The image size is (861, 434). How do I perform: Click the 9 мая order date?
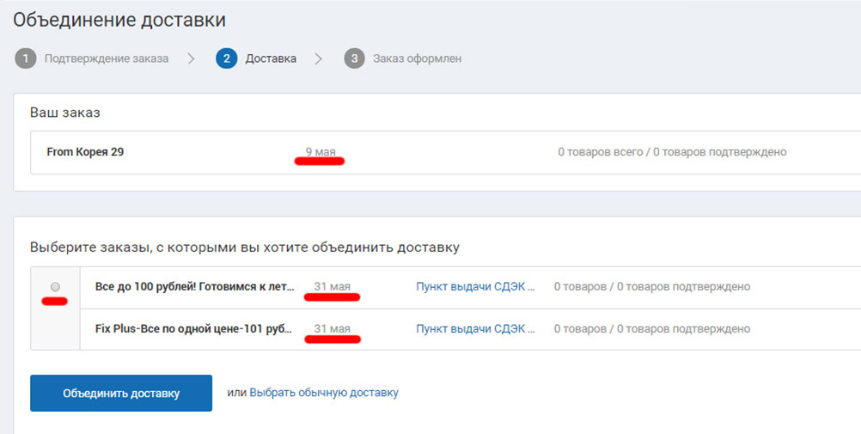click(x=320, y=152)
